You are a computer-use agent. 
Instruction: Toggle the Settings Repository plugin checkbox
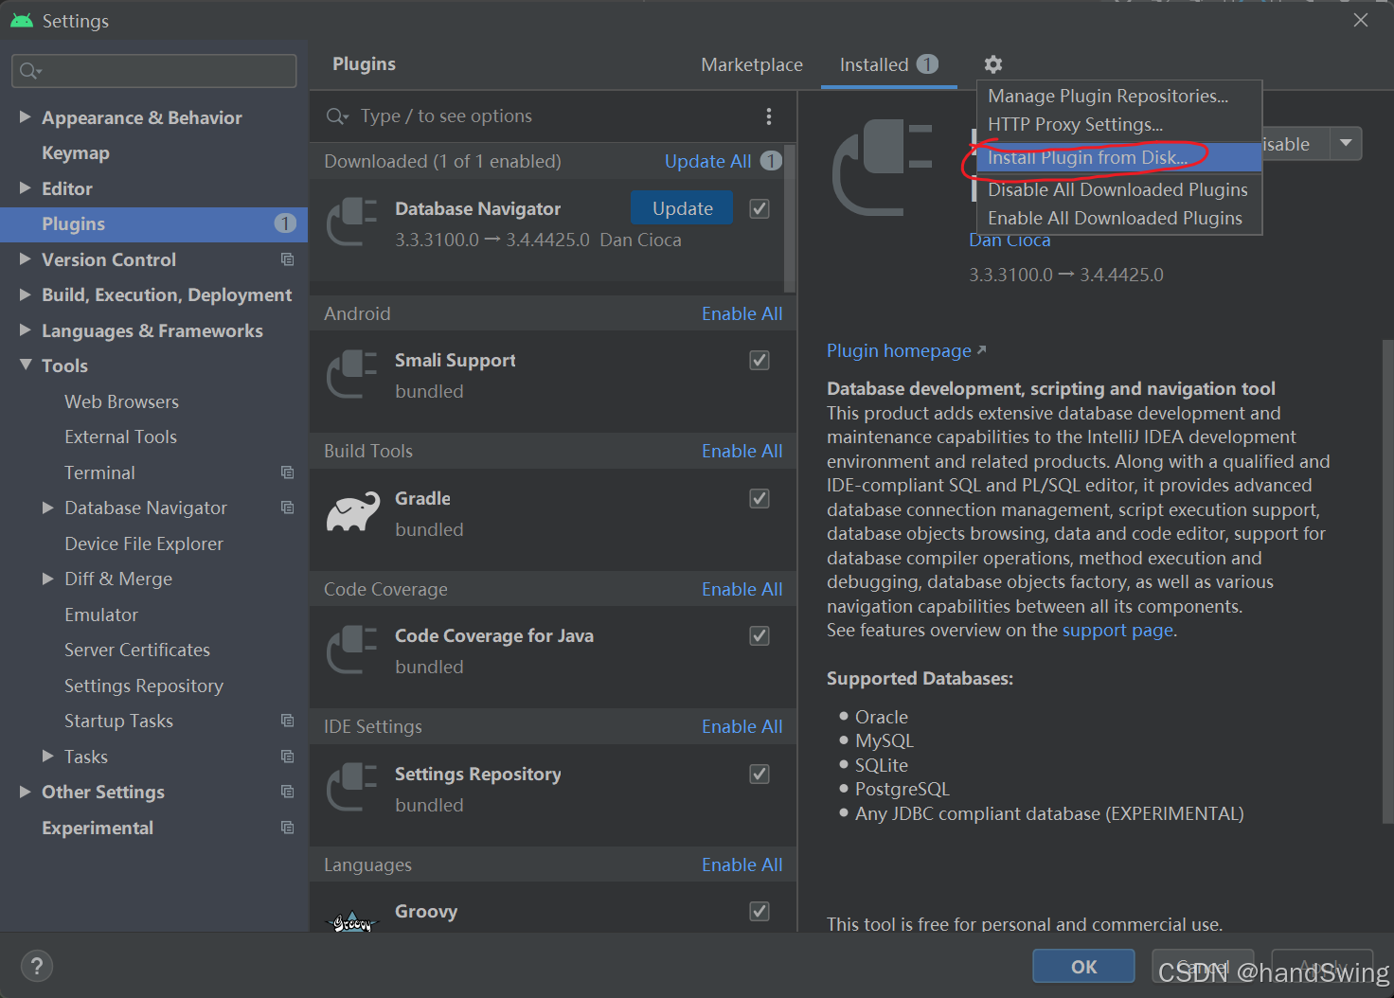pyautogui.click(x=760, y=774)
